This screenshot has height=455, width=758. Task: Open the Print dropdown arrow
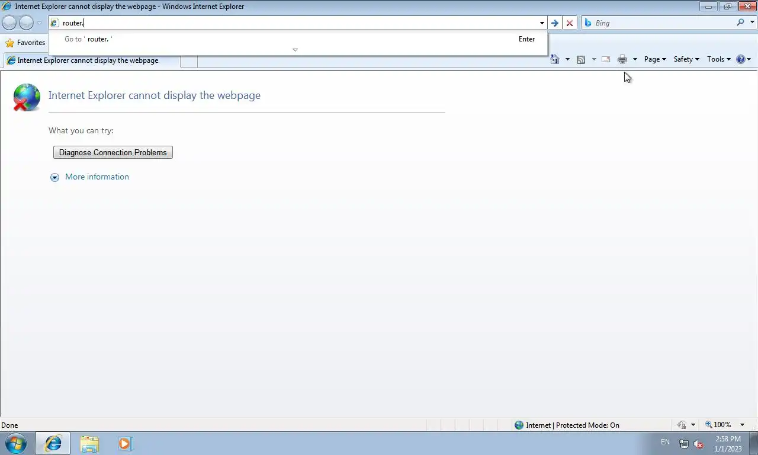(635, 59)
